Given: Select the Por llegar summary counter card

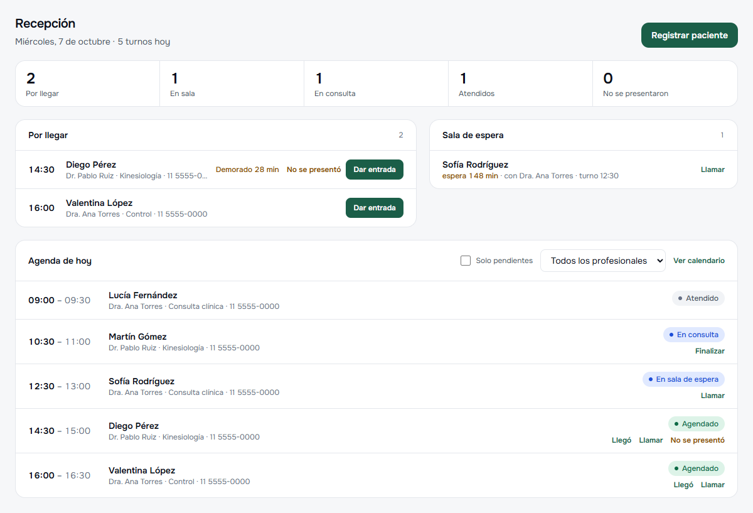Looking at the screenshot, I should [x=88, y=84].
